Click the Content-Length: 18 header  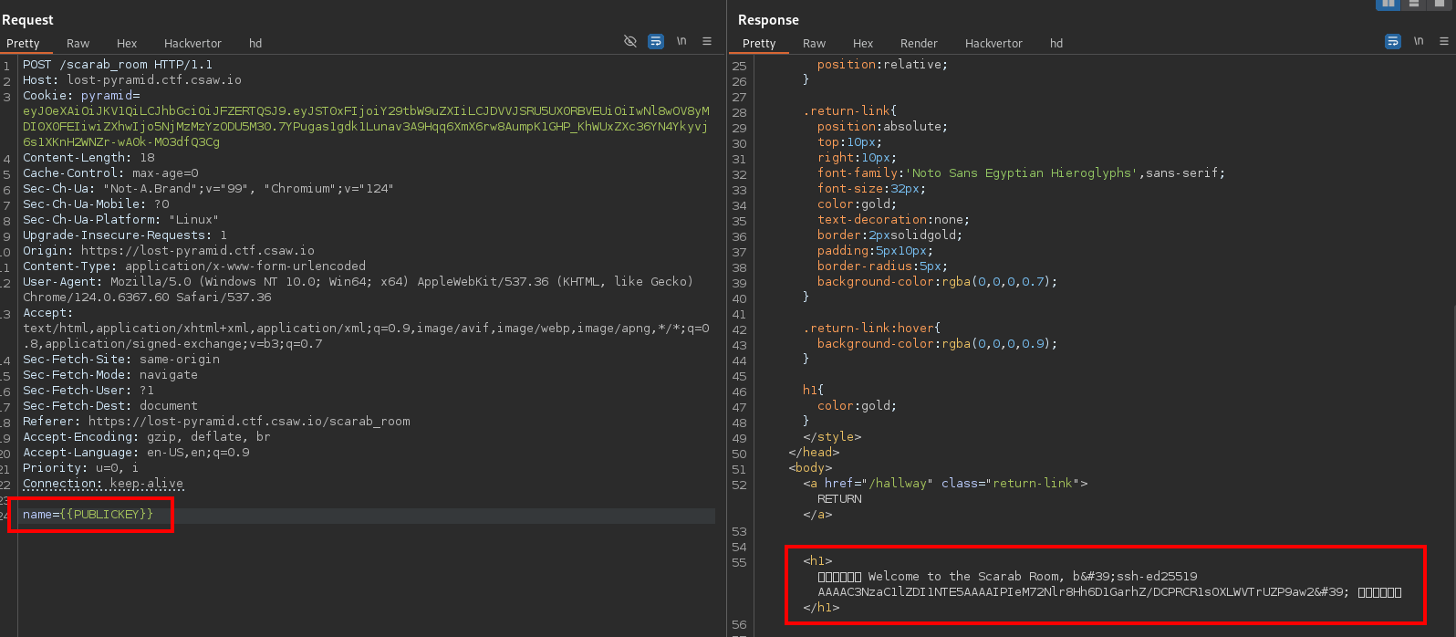[88, 158]
